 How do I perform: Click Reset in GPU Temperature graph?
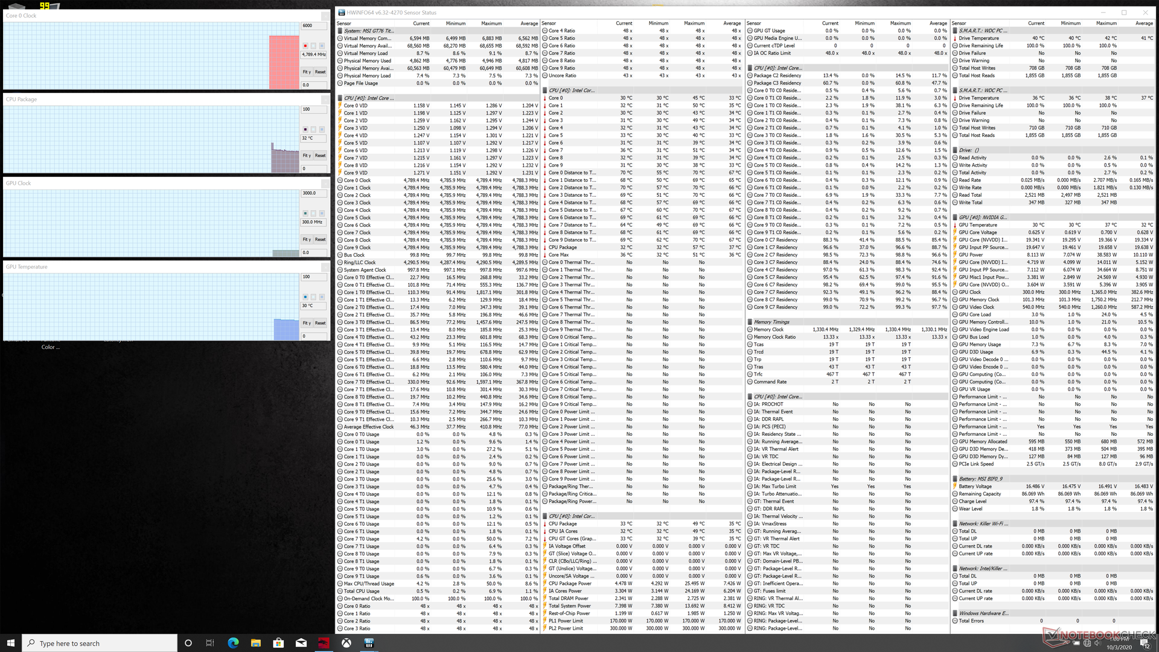[321, 323]
